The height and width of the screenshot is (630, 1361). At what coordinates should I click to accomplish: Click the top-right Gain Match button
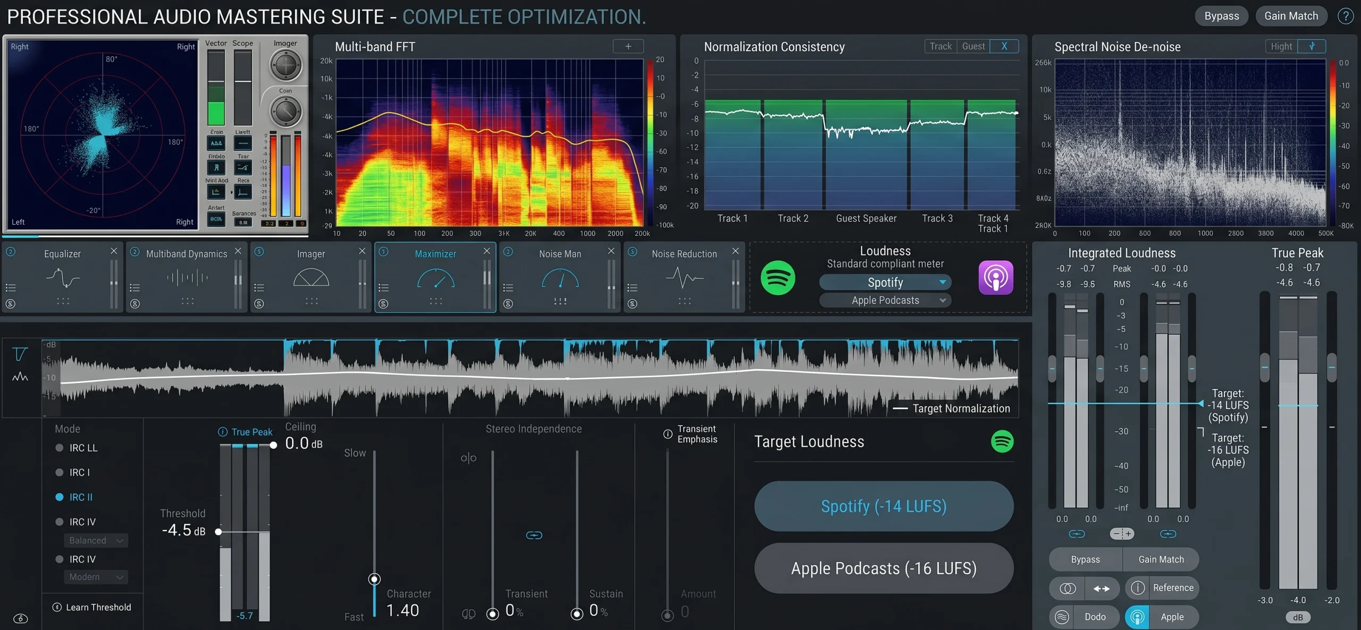(1291, 16)
